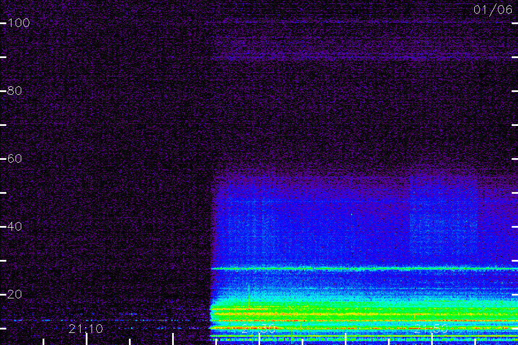Click the red-yellow intense band near 12
The image size is (518, 345).
click(x=364, y=321)
